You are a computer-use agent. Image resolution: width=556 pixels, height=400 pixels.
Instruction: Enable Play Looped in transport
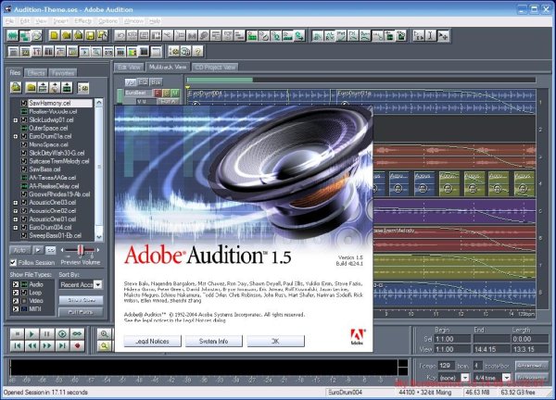77,333
